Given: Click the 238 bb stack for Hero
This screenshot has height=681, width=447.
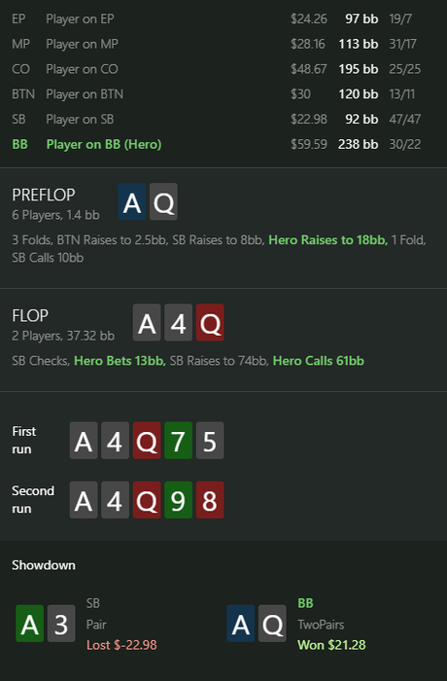Looking at the screenshot, I should (358, 144).
